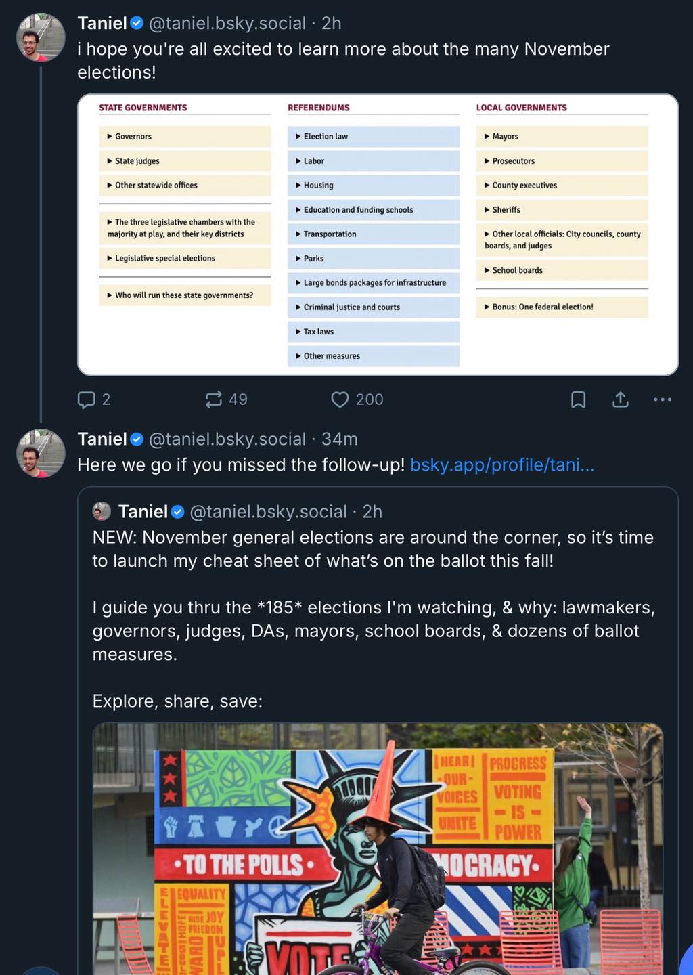
Task: Click the Taniel display name on second post
Action: point(102,439)
